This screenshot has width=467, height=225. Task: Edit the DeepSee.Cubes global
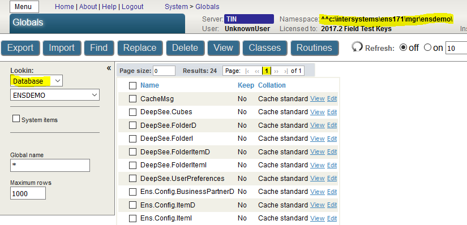(332, 112)
